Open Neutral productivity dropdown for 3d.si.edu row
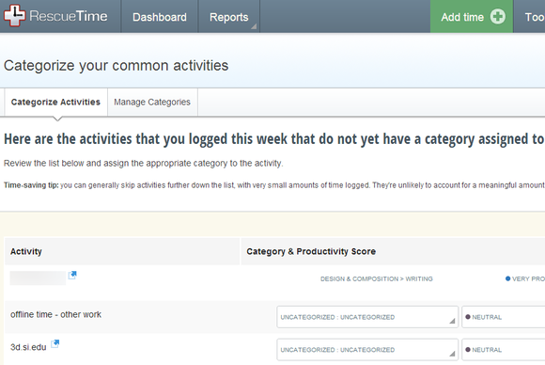This screenshot has height=365, width=545. point(504,350)
